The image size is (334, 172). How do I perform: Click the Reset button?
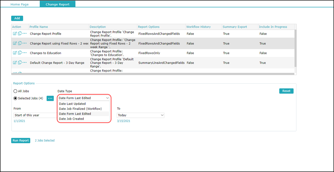point(286,91)
